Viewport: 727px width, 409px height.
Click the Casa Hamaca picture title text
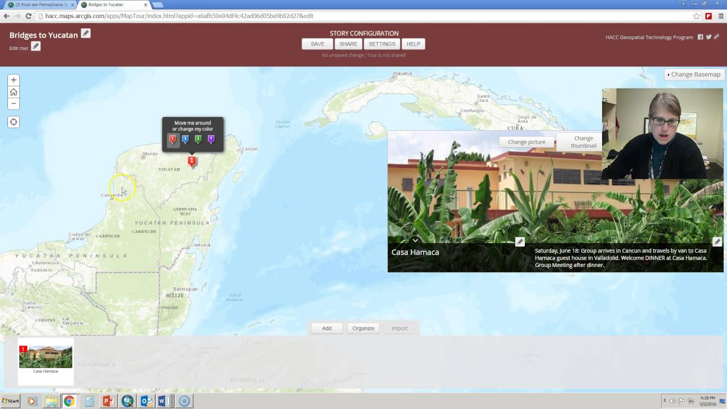click(x=415, y=252)
